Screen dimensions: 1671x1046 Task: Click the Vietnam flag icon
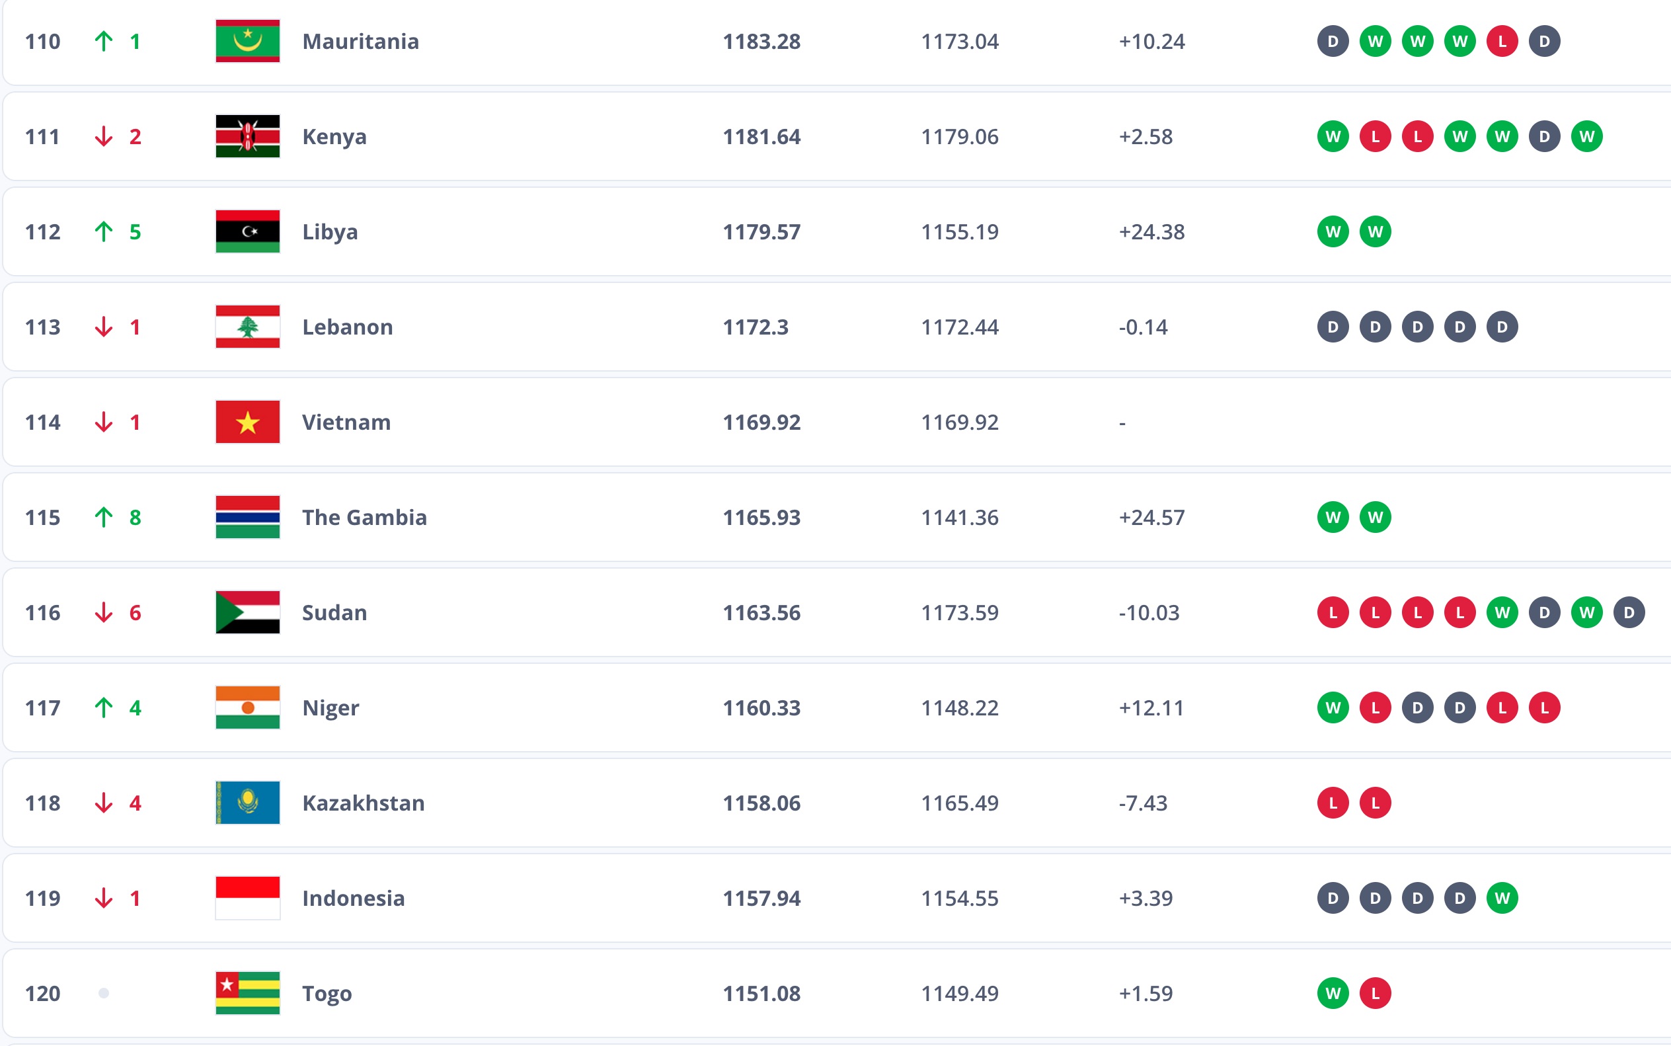click(x=248, y=422)
